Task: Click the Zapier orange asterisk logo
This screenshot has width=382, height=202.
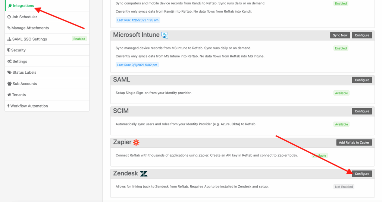Action: (x=136, y=142)
